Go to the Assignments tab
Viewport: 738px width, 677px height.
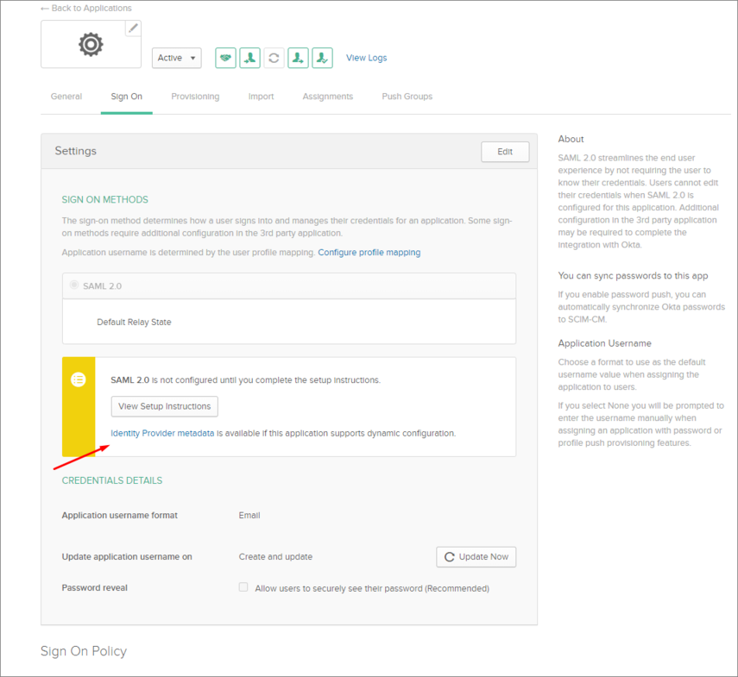point(327,97)
